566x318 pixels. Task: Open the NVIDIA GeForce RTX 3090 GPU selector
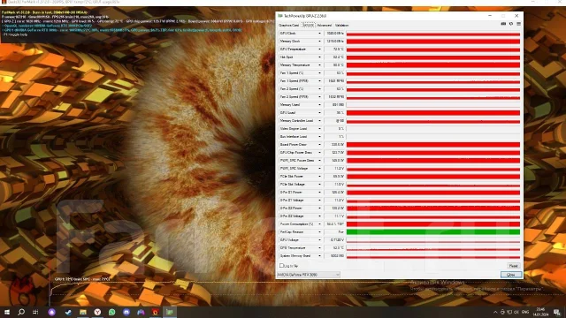click(x=309, y=275)
